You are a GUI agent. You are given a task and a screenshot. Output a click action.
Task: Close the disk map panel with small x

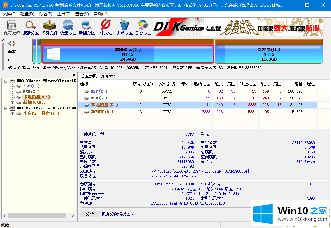click(3, 40)
